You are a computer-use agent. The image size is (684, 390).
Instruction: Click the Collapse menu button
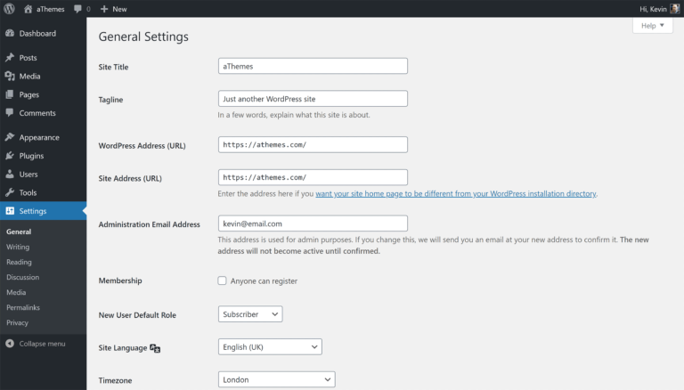[x=36, y=343]
